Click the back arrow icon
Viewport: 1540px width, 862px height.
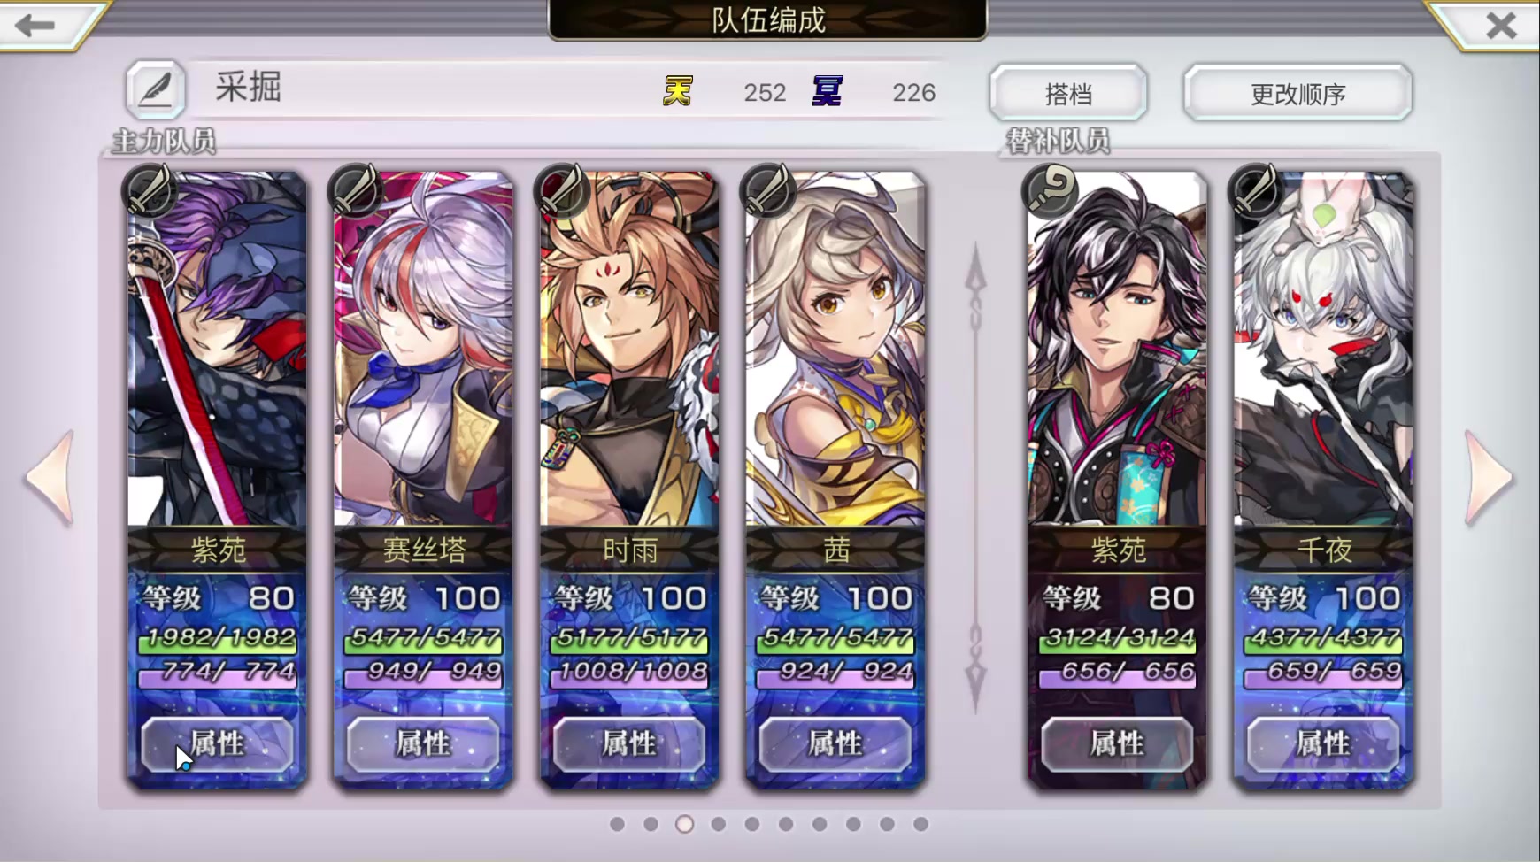click(35, 25)
